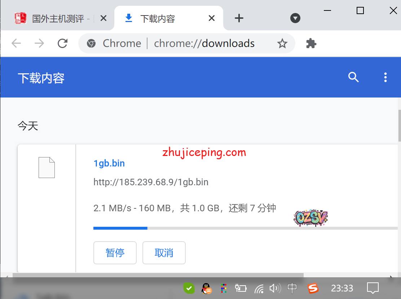
Task: Click the forward navigation arrow
Action: (x=39, y=44)
